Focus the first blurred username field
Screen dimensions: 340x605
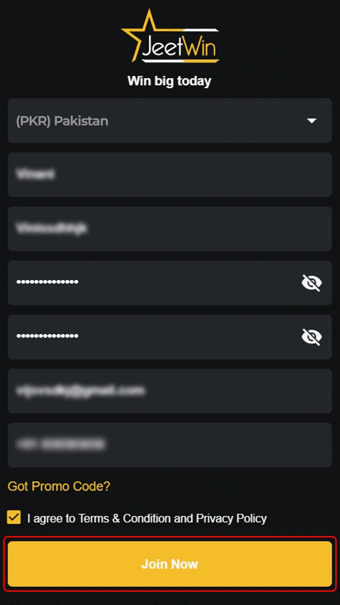170,174
